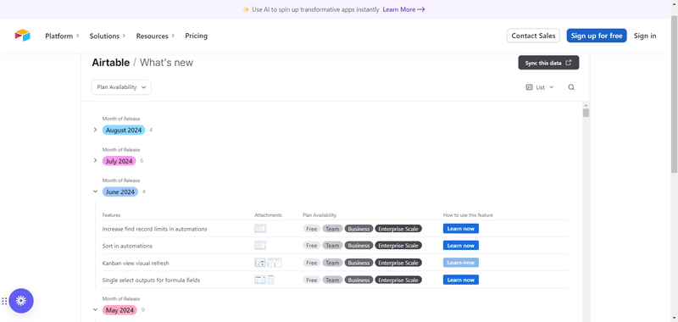This screenshot has width=678, height=322.
Task: Click the August 2024 label pill
Action: [x=124, y=130]
